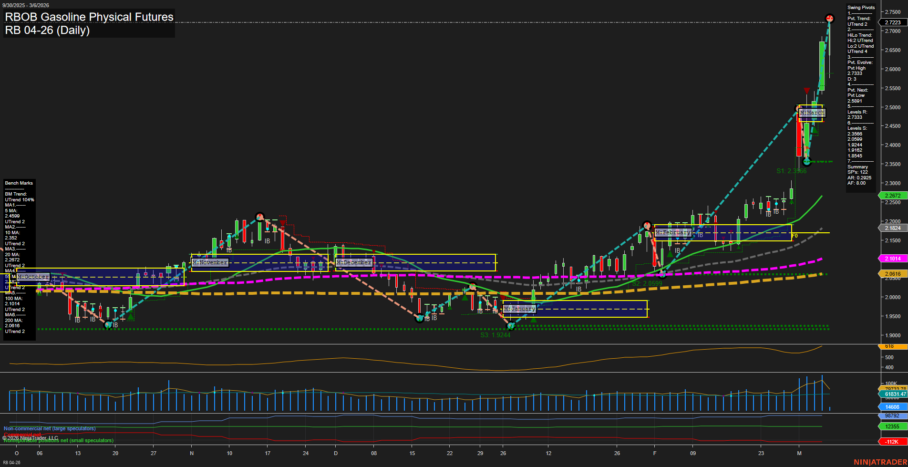The width and height of the screenshot is (908, 467).
Task: Click the Non-commercial net legend text
Action: point(49,428)
